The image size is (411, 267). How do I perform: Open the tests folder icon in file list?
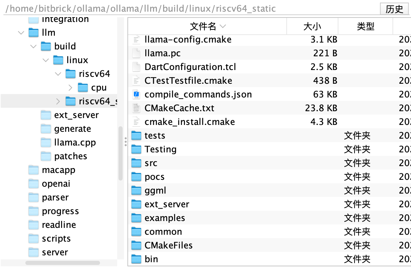[136, 136]
